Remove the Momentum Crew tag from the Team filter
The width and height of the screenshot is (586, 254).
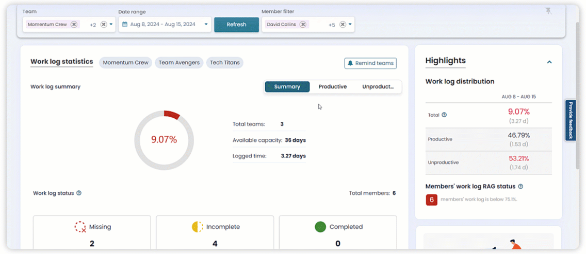(74, 24)
